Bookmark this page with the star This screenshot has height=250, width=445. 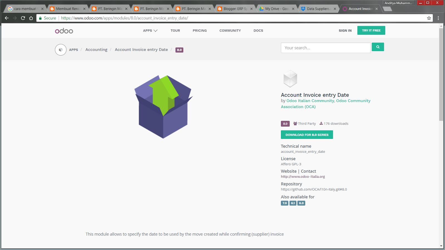click(429, 18)
